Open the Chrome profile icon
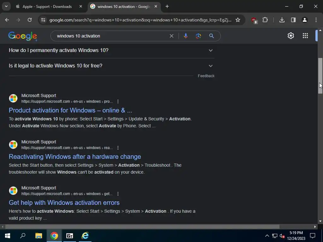This screenshot has height=242, width=323. 304,20
